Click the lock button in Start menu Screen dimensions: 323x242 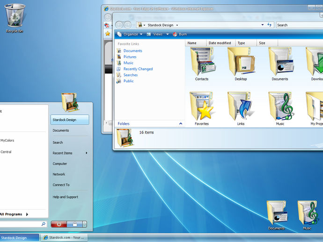click(x=75, y=224)
